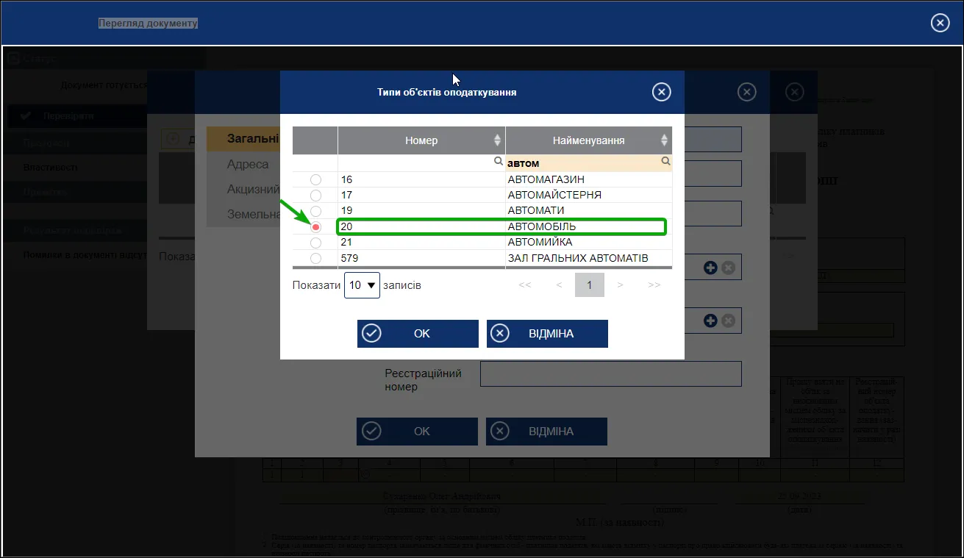Click the Номер column header
Image resolution: width=964 pixels, height=558 pixels.
click(421, 140)
